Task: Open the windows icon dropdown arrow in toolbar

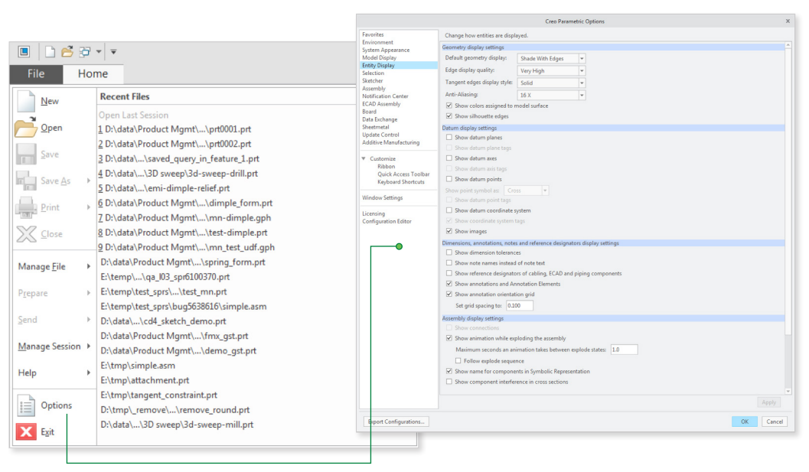Action: (99, 52)
